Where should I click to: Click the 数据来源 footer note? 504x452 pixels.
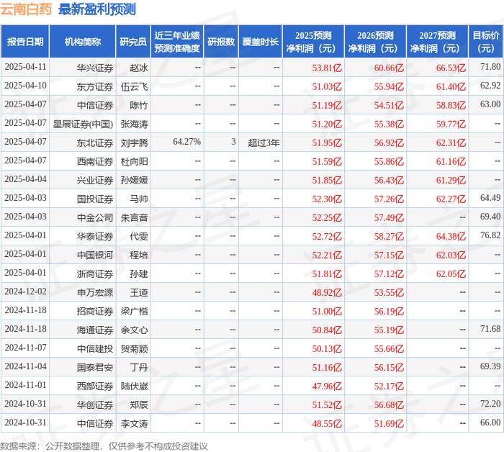click(x=104, y=446)
